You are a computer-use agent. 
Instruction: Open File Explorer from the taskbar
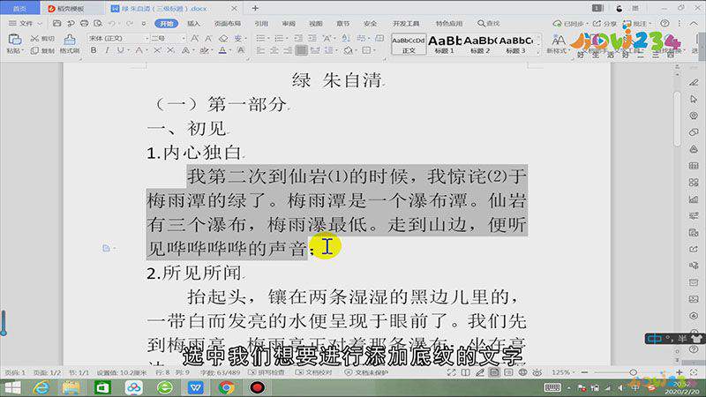point(71,387)
